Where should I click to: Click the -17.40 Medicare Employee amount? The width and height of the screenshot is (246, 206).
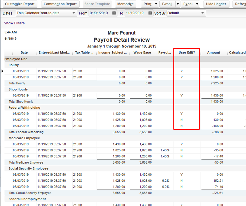pos(218,156)
